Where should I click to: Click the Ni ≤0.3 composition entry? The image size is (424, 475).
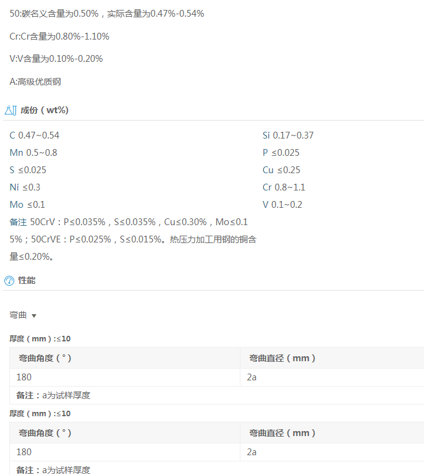tap(25, 187)
